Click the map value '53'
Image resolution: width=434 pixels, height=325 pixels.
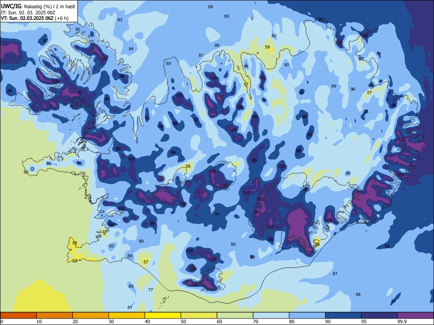click(x=75, y=260)
